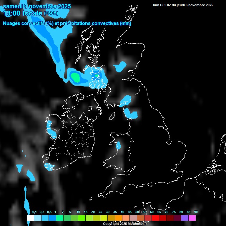Click the white swatch at legend start
The height and width of the screenshot is (226, 226).
[x=30, y=218]
